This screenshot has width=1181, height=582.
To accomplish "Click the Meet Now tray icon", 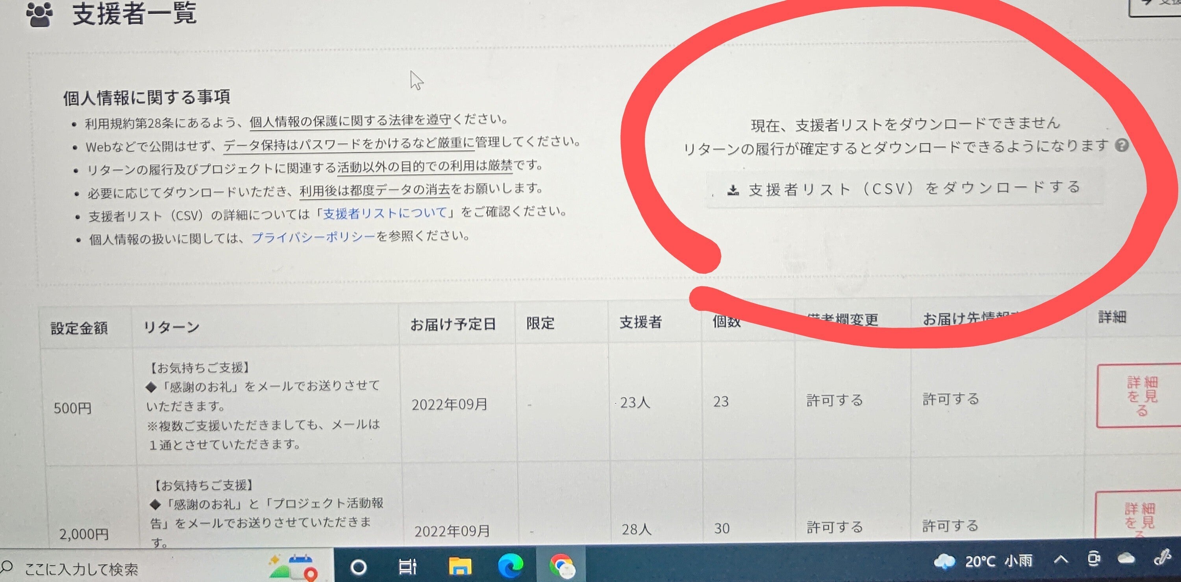I will [x=1094, y=559].
